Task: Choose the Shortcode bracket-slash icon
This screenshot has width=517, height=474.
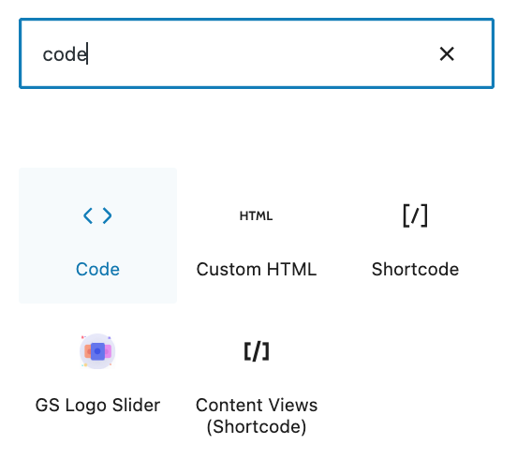Action: [415, 215]
